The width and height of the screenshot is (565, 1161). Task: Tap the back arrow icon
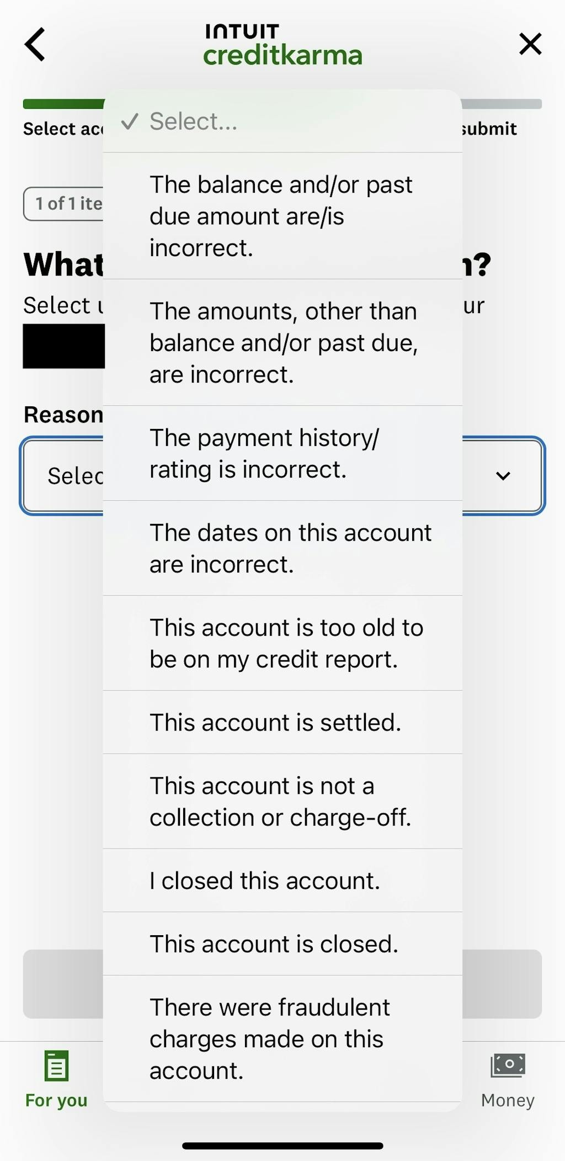35,44
